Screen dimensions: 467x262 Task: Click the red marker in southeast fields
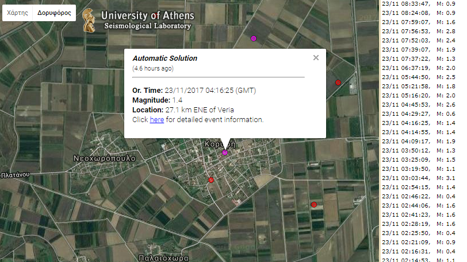(x=314, y=205)
